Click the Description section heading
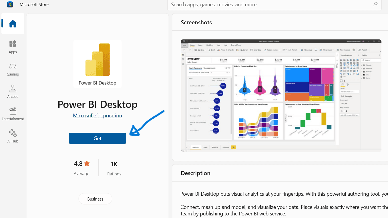The height and width of the screenshot is (218, 388). point(196,173)
